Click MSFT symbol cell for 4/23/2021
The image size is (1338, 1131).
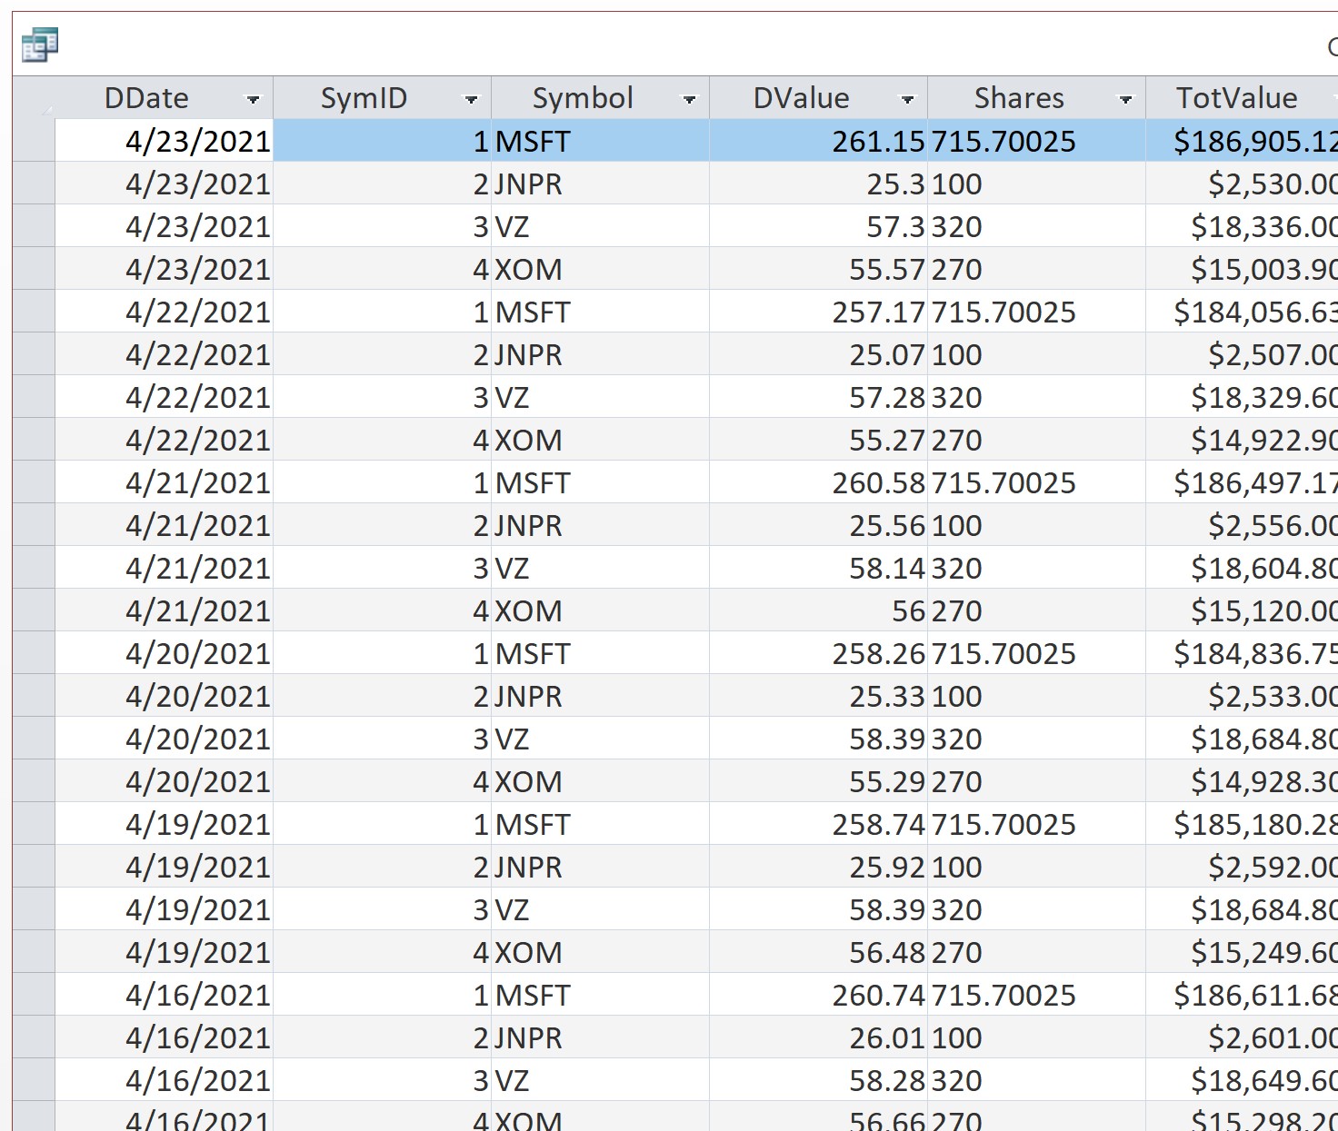(601, 141)
